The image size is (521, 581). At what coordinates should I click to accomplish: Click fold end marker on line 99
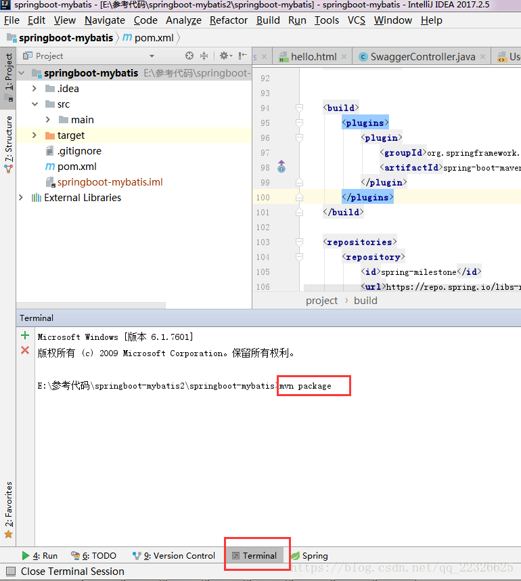tap(300, 182)
